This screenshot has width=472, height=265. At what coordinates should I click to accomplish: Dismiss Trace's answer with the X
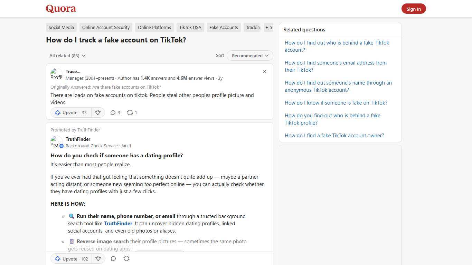[x=265, y=71]
